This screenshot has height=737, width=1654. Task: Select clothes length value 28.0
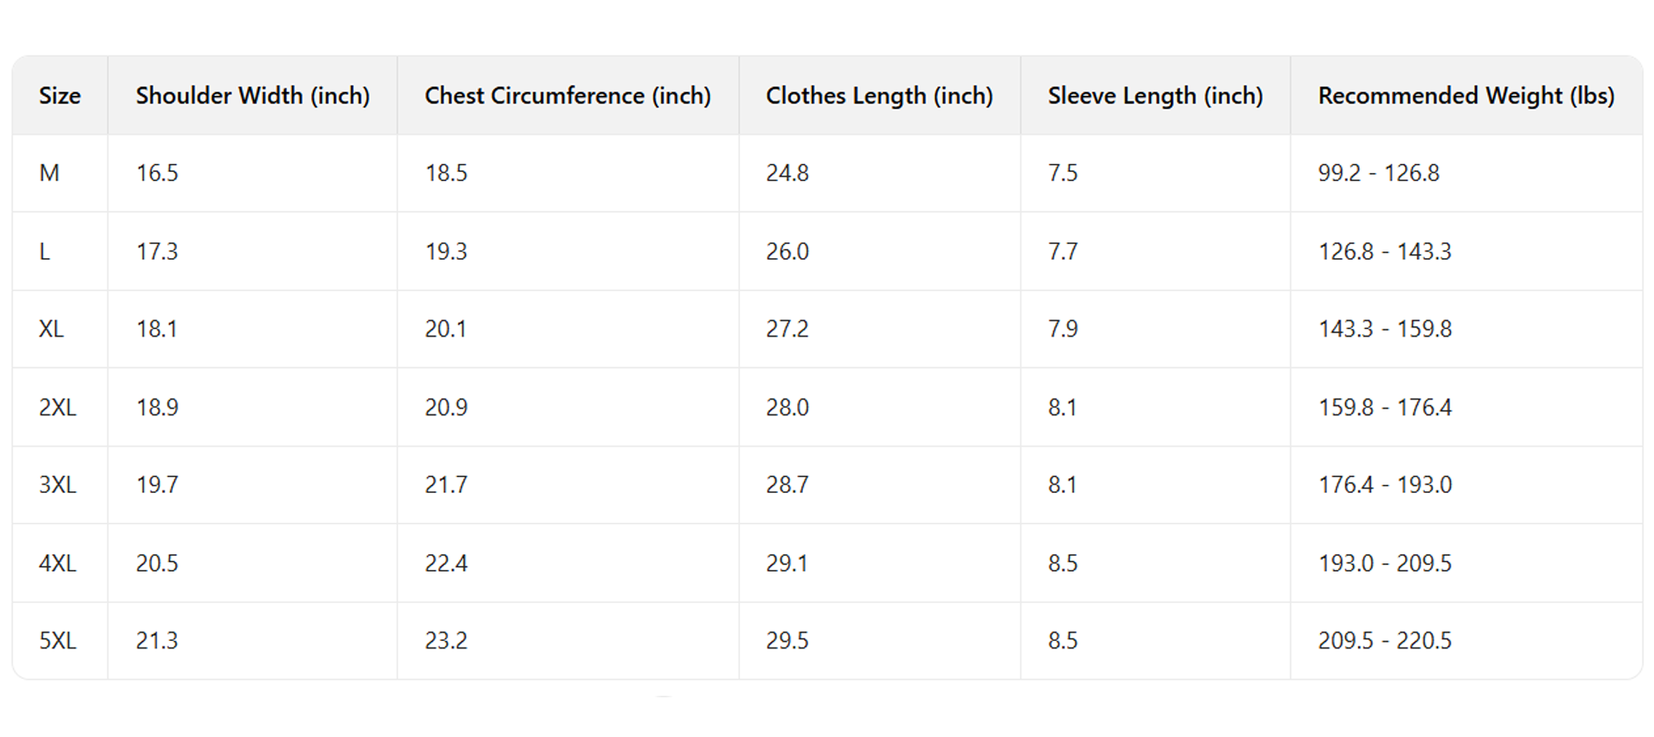787,407
